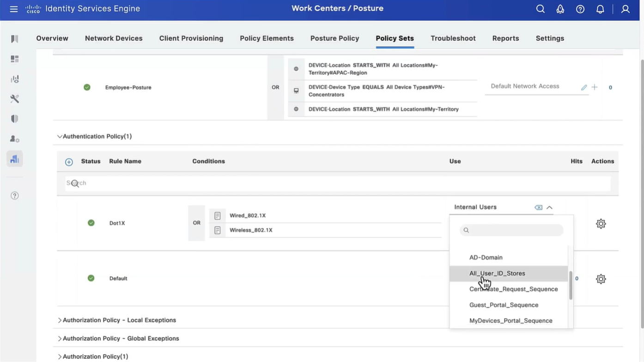
Task: Click the edit pencil beside Default Network Access
Action: point(584,87)
